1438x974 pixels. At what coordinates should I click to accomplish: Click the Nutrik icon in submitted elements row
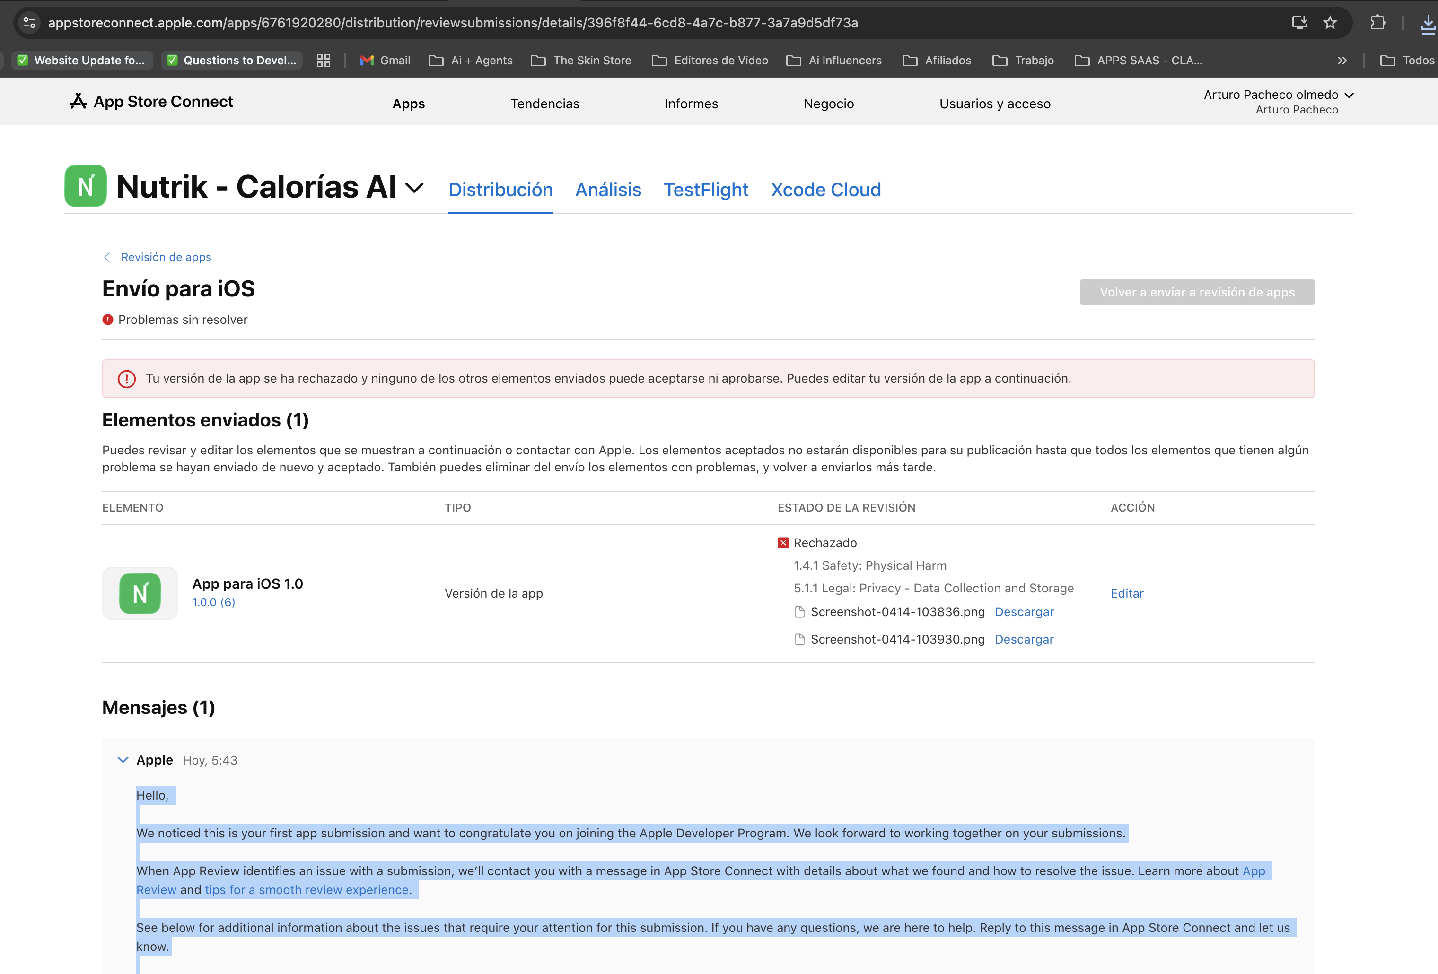(140, 593)
